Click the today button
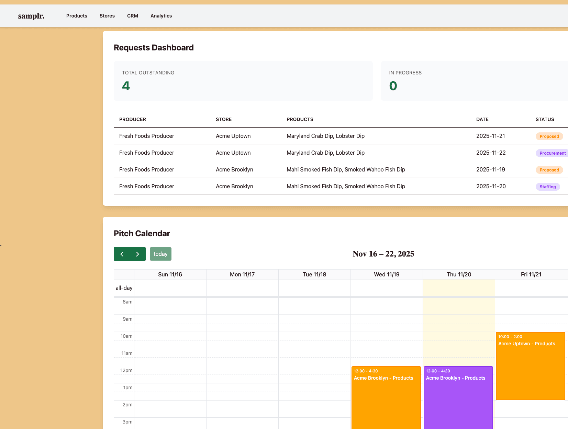This screenshot has height=429, width=568. [x=160, y=254]
